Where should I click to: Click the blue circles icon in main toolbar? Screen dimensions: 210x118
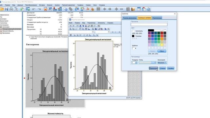click(x=66, y=9)
